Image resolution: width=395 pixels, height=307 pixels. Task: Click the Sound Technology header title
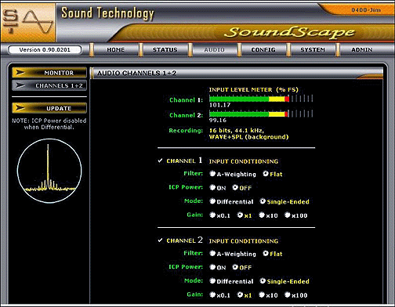107,13
